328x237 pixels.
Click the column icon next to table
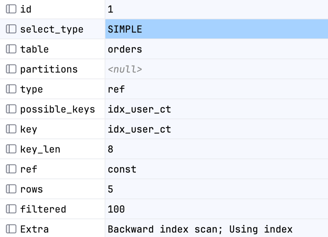coord(11,49)
